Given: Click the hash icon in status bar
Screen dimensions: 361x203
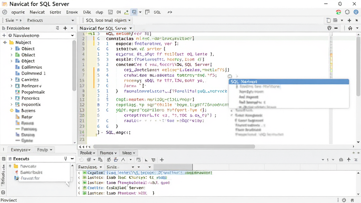Looking at the screenshot, I should (352, 200).
